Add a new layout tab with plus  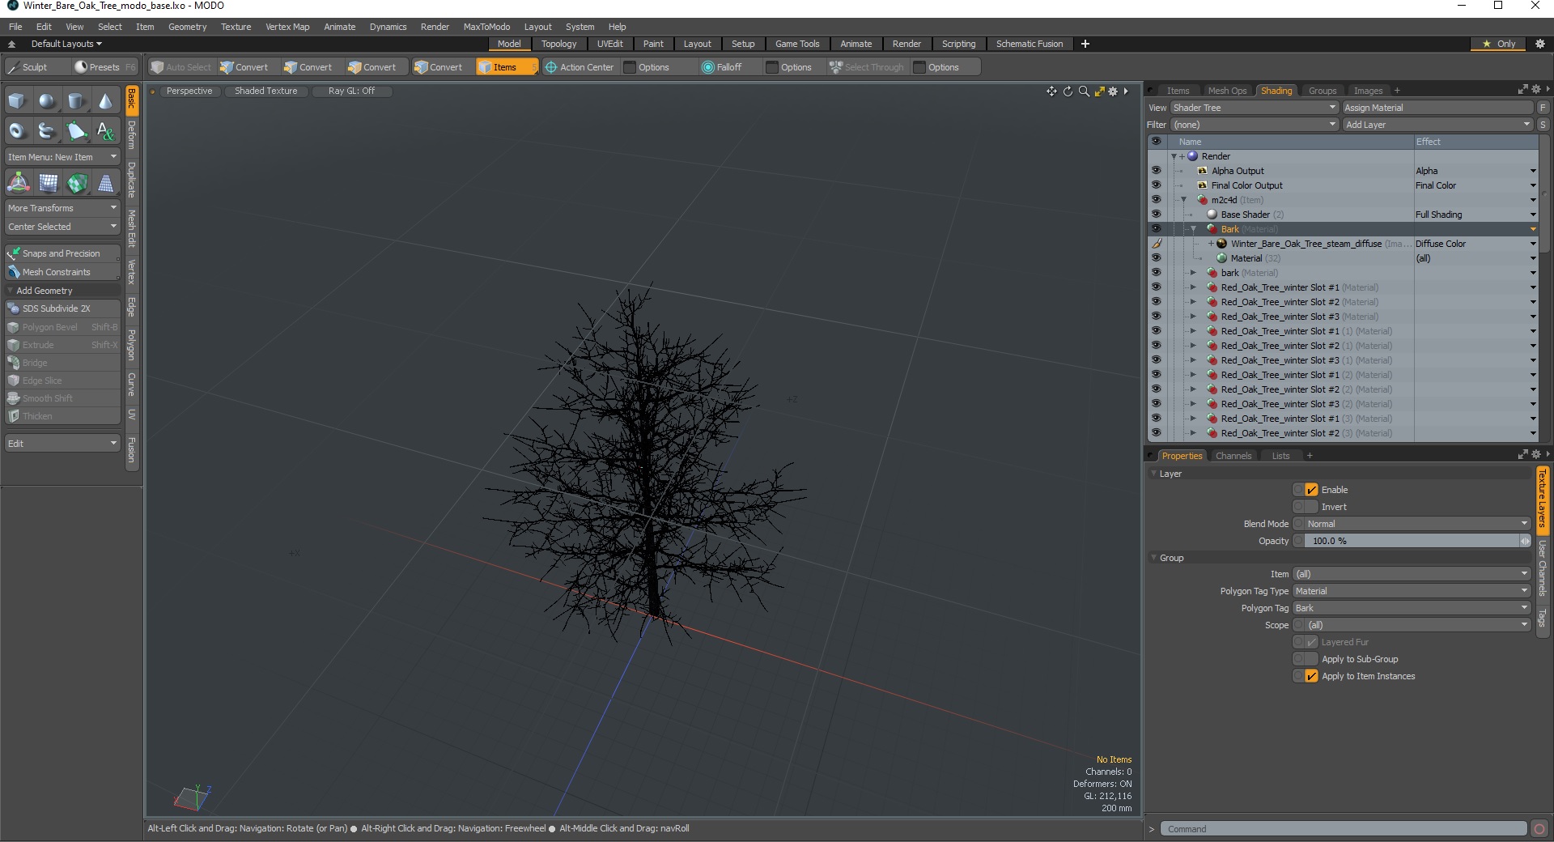tap(1085, 44)
